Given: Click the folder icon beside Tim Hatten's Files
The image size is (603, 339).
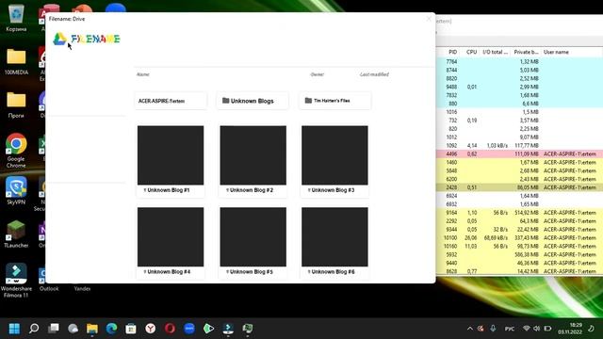Looking at the screenshot, I should [308, 101].
